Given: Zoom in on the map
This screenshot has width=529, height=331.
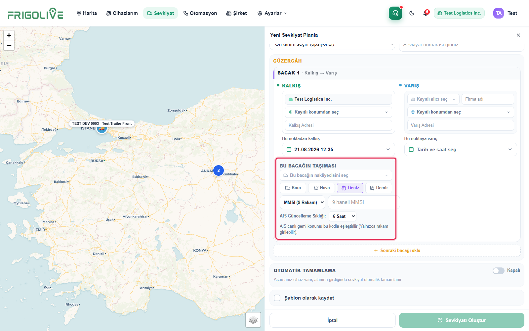Looking at the screenshot, I should [x=9, y=35].
